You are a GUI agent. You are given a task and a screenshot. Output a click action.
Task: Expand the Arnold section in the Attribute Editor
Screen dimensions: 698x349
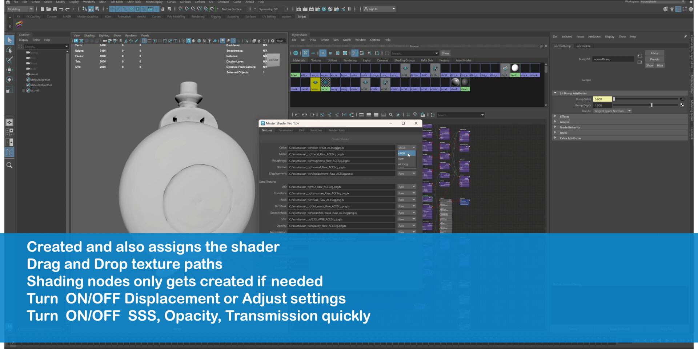[563, 122]
